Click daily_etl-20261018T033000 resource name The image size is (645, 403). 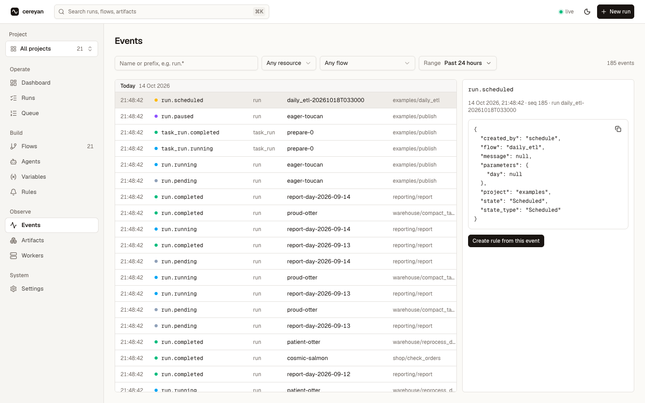pyautogui.click(x=326, y=100)
